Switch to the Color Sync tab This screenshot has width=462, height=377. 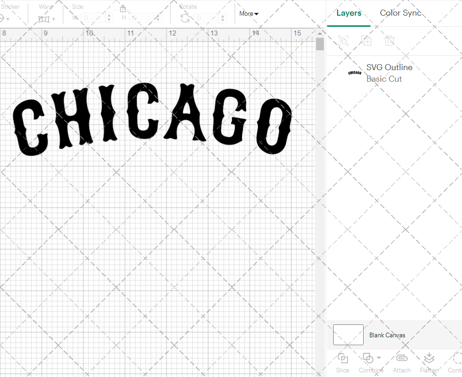pos(401,13)
